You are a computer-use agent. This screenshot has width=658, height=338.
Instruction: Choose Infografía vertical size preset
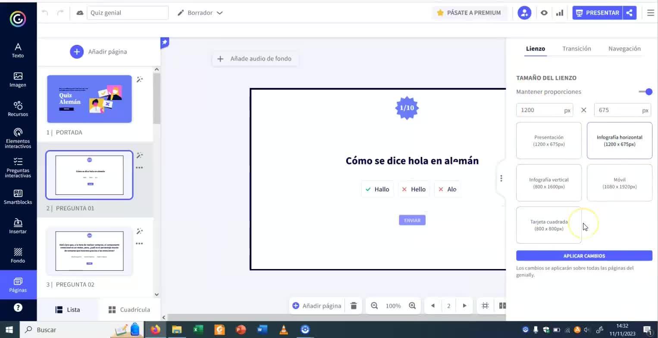point(549,183)
